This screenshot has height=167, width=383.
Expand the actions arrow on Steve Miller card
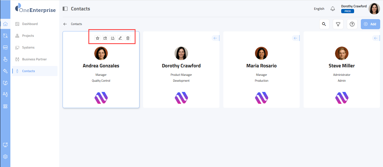[x=376, y=38]
